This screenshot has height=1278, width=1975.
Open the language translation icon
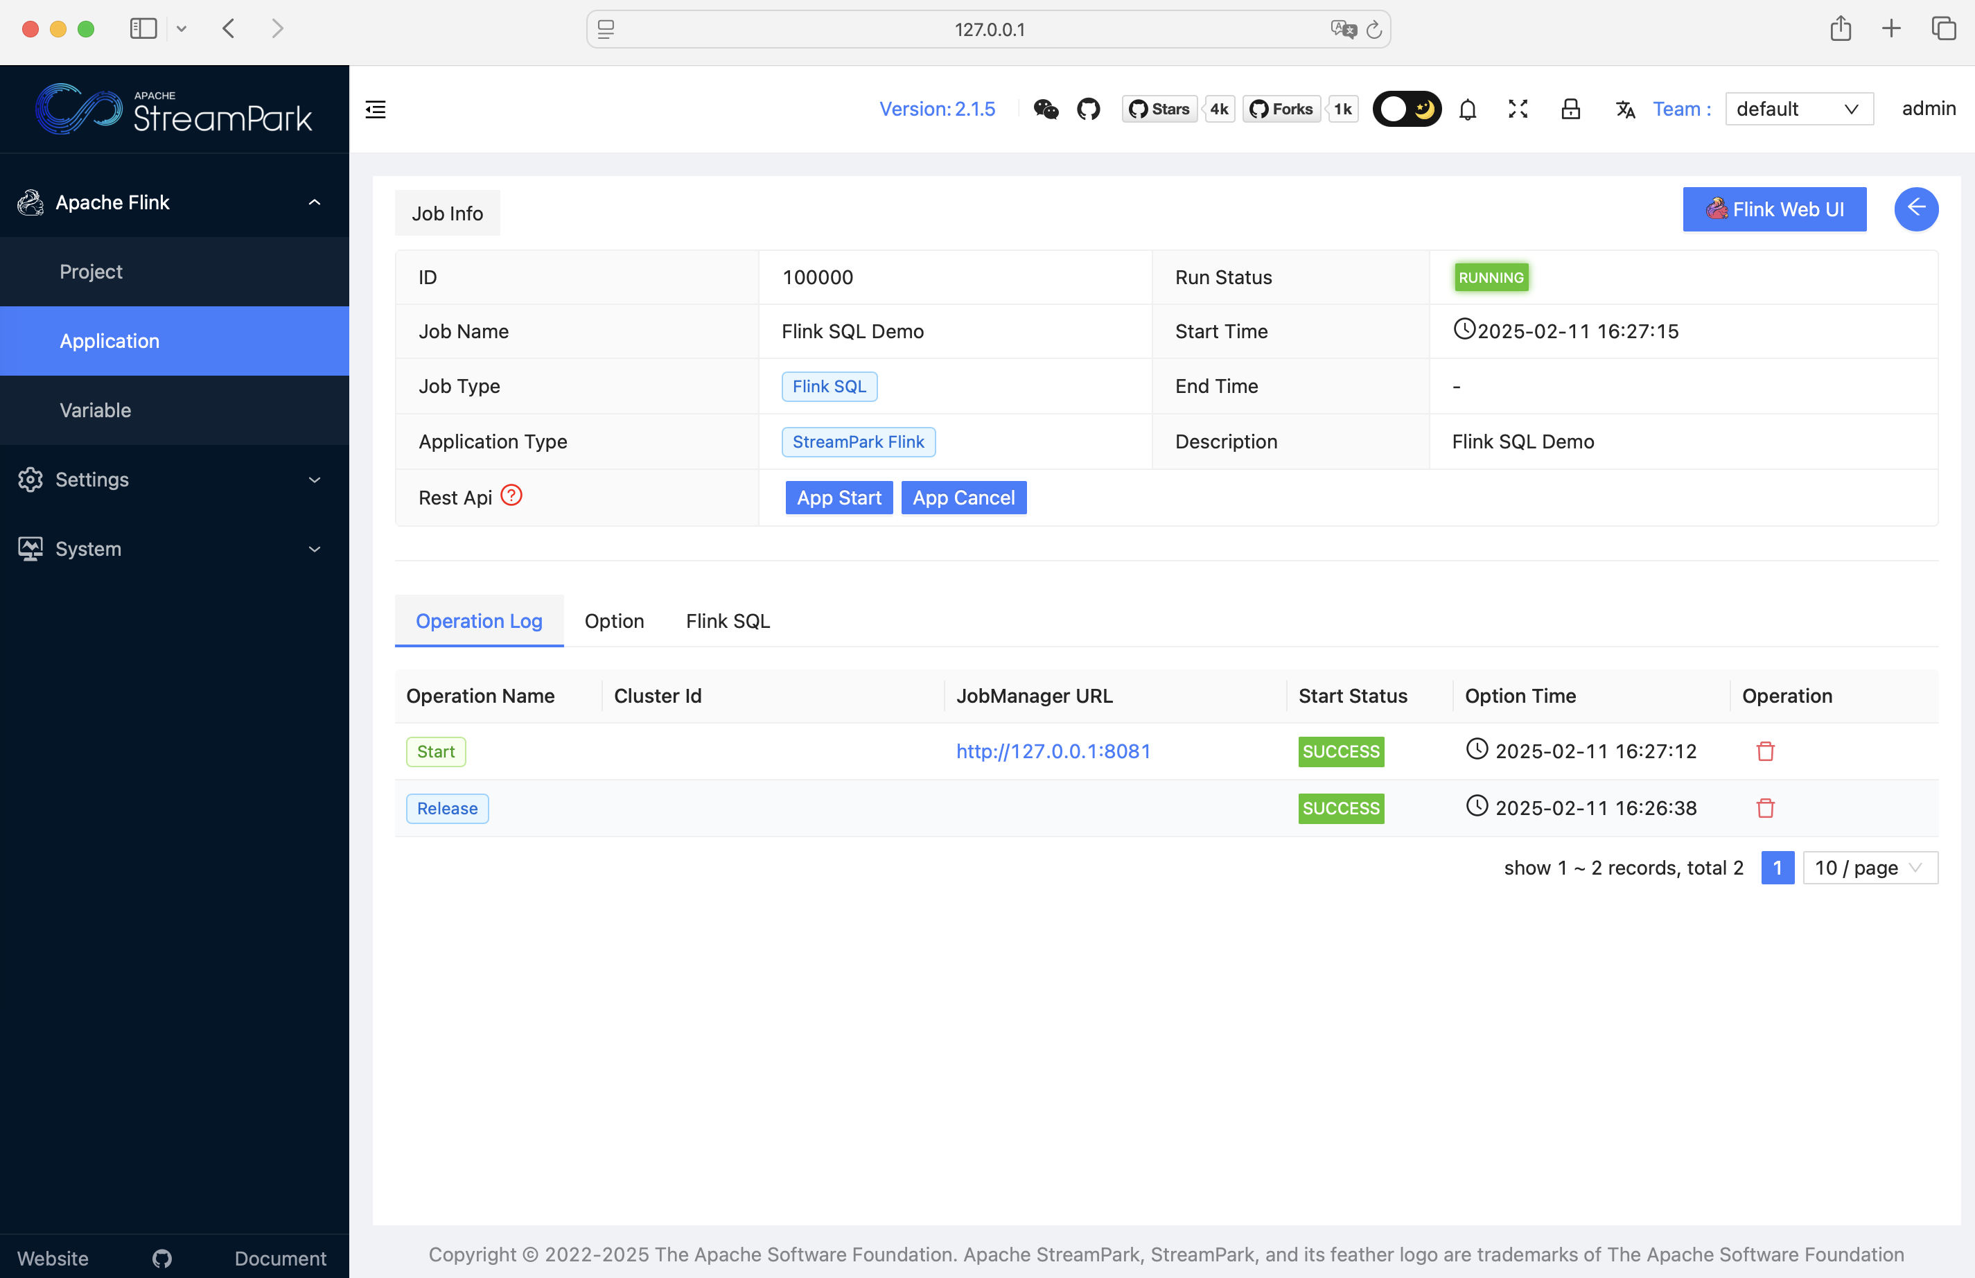pos(1625,109)
